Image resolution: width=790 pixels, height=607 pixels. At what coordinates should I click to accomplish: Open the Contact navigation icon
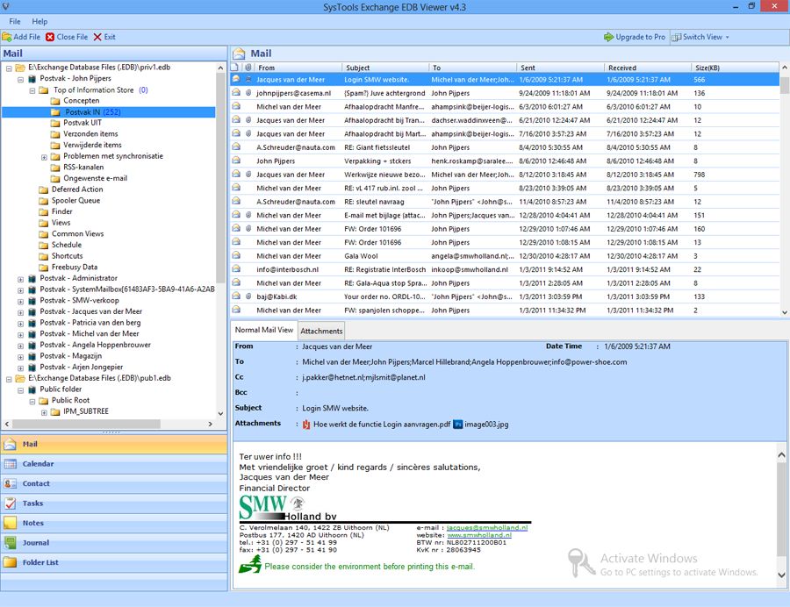(10, 483)
